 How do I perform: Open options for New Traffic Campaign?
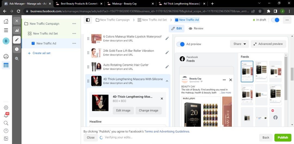[74, 24]
